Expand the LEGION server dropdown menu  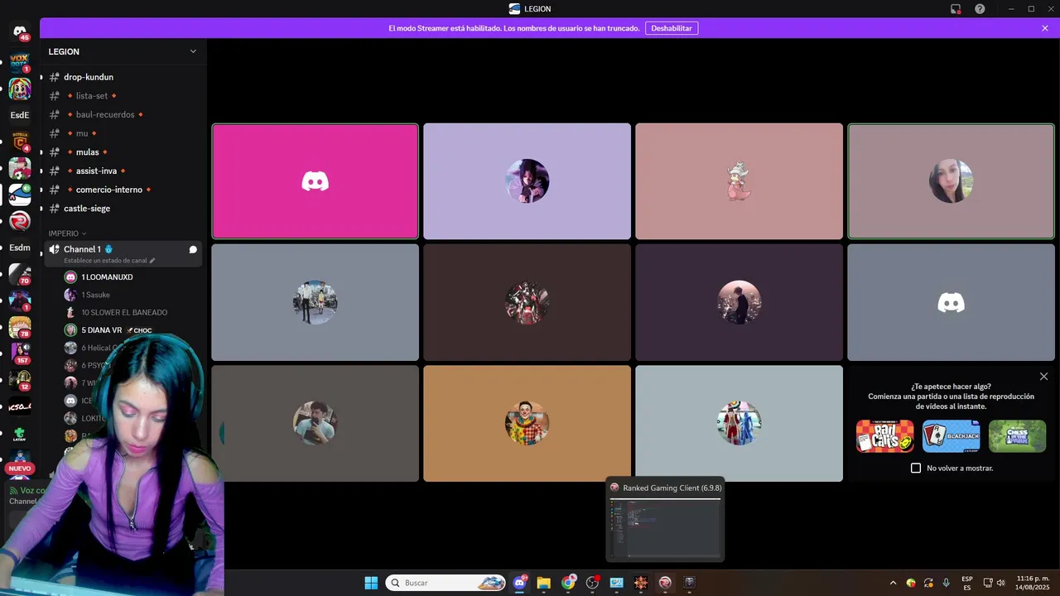coord(193,51)
